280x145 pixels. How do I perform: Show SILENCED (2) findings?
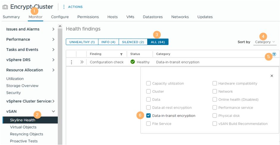pos(133,42)
